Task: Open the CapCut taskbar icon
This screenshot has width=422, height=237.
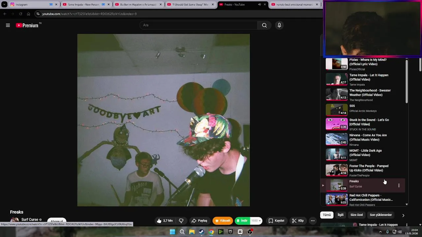Action: (x=240, y=232)
